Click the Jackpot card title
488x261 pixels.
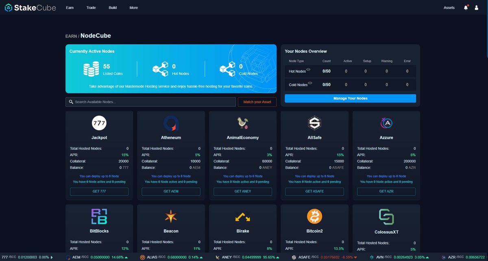pos(99,138)
